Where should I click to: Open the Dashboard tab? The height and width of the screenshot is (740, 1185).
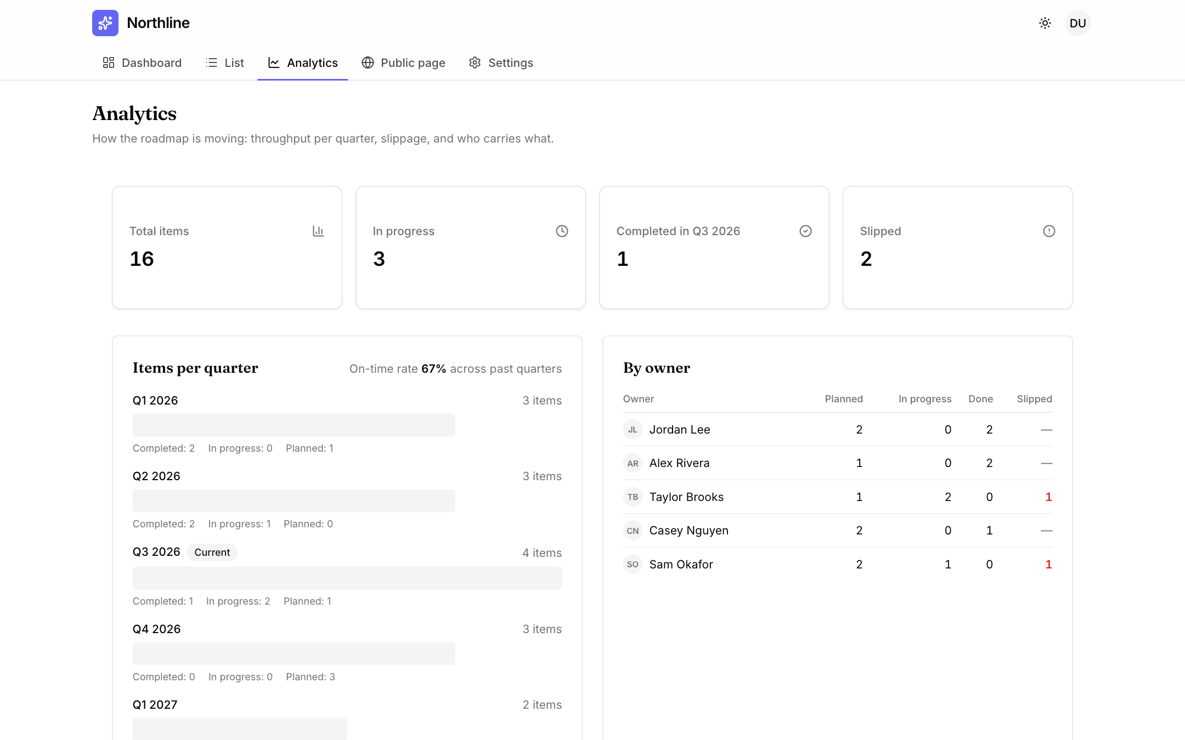(x=142, y=62)
